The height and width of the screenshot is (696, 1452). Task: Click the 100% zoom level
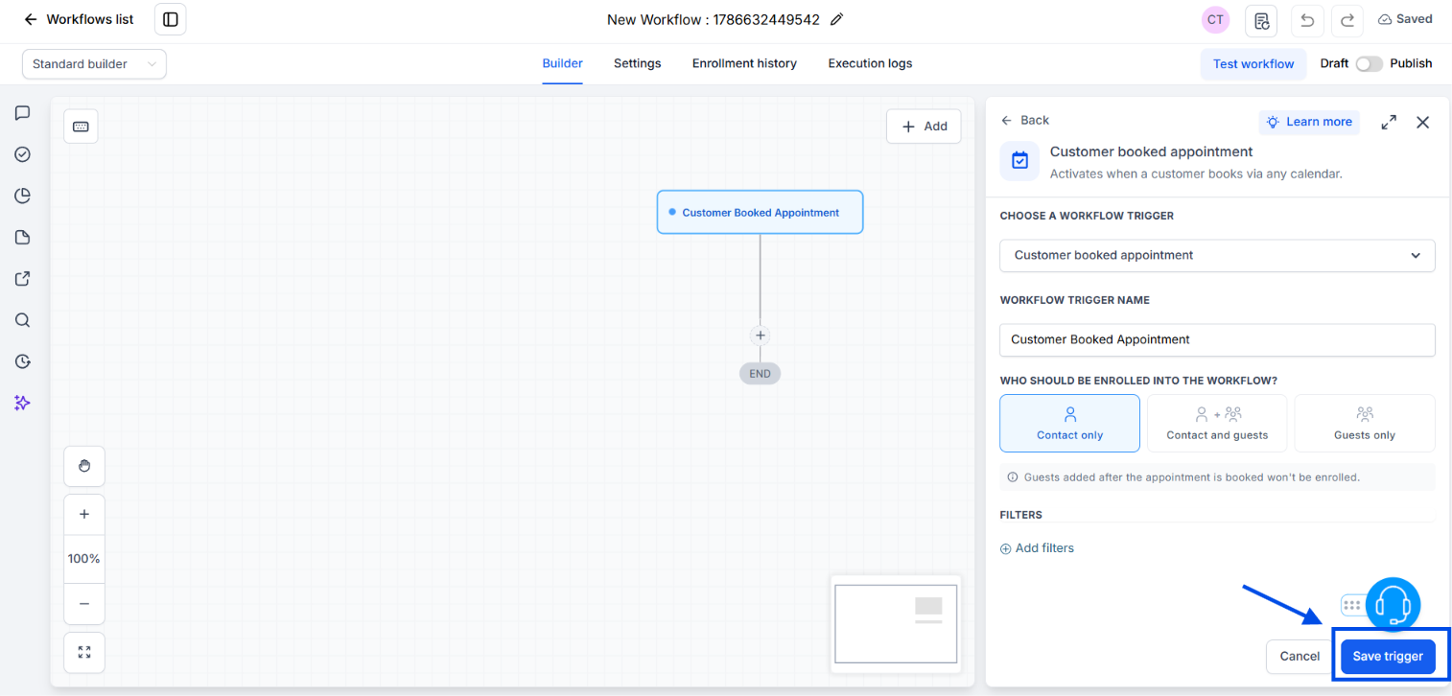click(84, 559)
